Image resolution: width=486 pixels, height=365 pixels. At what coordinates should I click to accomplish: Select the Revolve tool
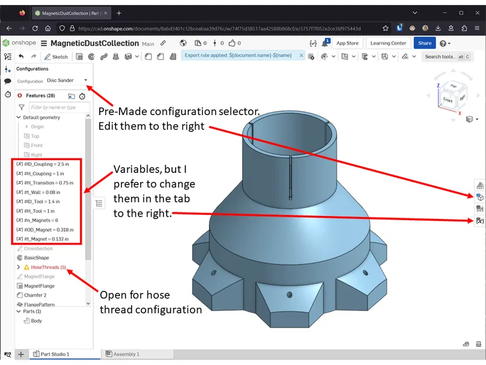[91, 56]
